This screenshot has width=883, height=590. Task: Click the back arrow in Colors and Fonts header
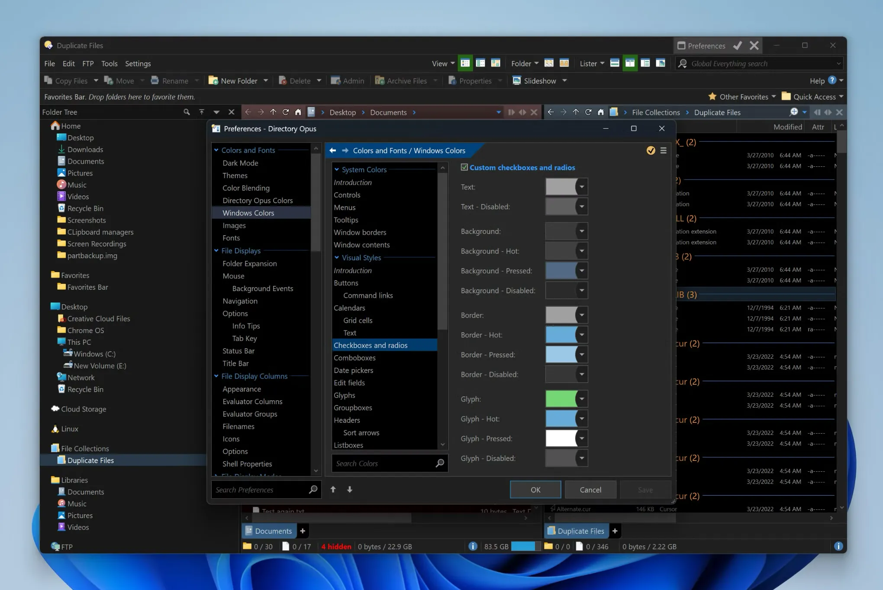[332, 151]
